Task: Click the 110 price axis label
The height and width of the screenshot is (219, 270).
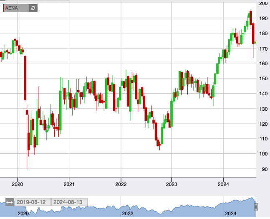Action: (x=263, y=139)
